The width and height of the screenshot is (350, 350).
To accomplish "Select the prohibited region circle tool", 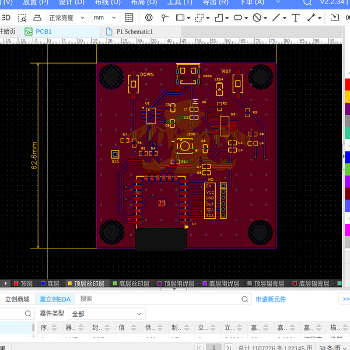I will [x=257, y=17].
